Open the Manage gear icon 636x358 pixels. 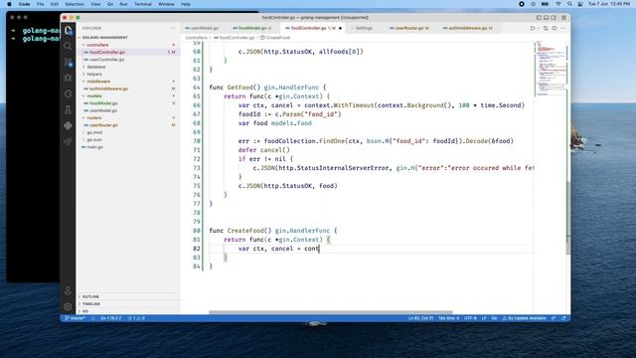[x=68, y=306]
